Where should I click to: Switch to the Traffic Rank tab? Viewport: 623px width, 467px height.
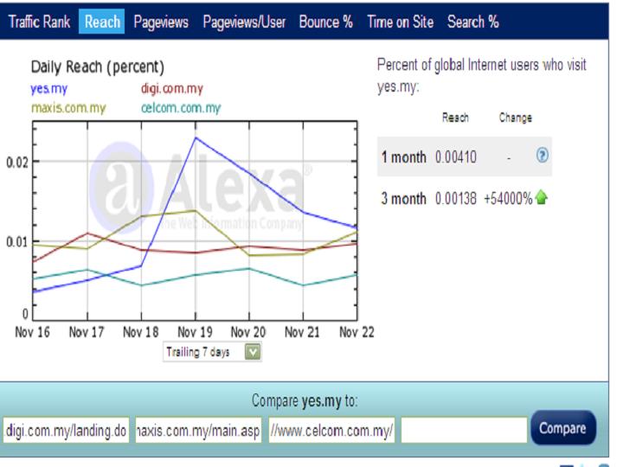(x=39, y=22)
